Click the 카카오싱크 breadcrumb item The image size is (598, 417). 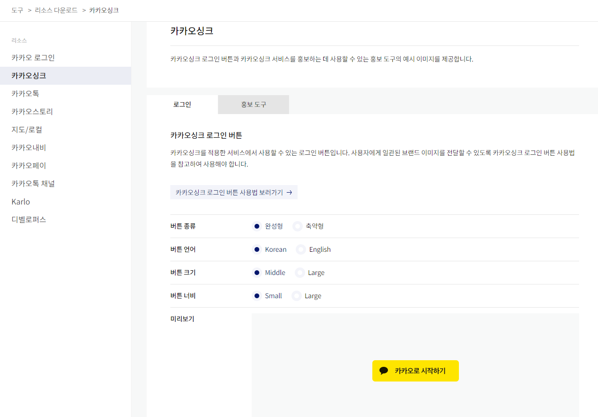(104, 10)
